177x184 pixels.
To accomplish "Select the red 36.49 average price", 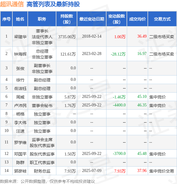I will (142, 36).
